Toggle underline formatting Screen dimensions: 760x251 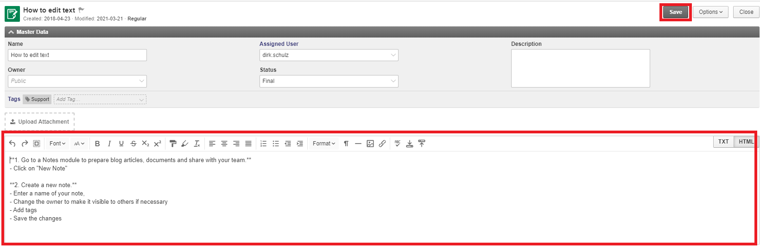(x=121, y=144)
